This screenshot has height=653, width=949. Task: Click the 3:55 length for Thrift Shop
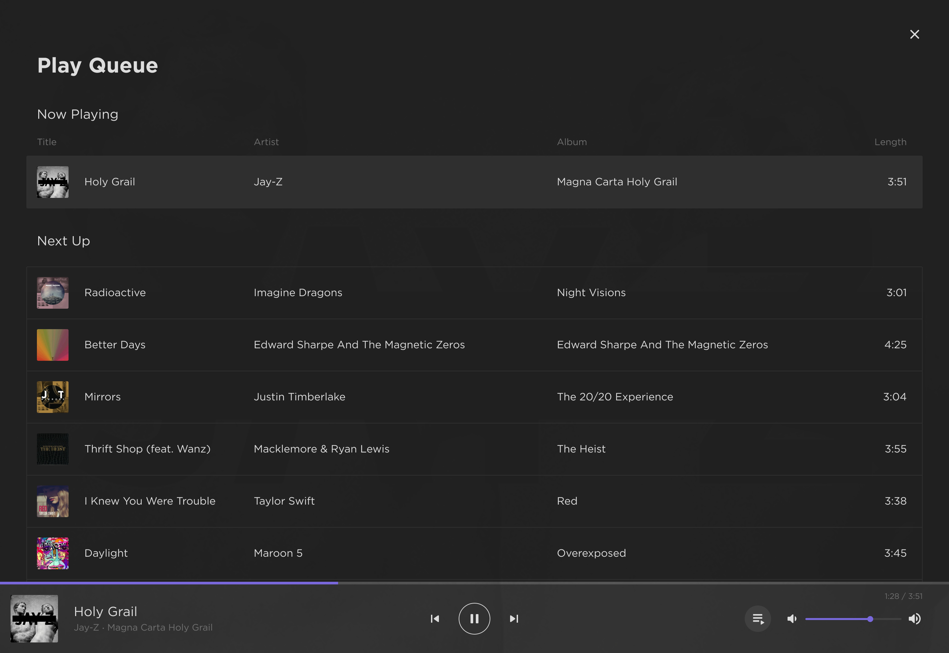pos(896,449)
